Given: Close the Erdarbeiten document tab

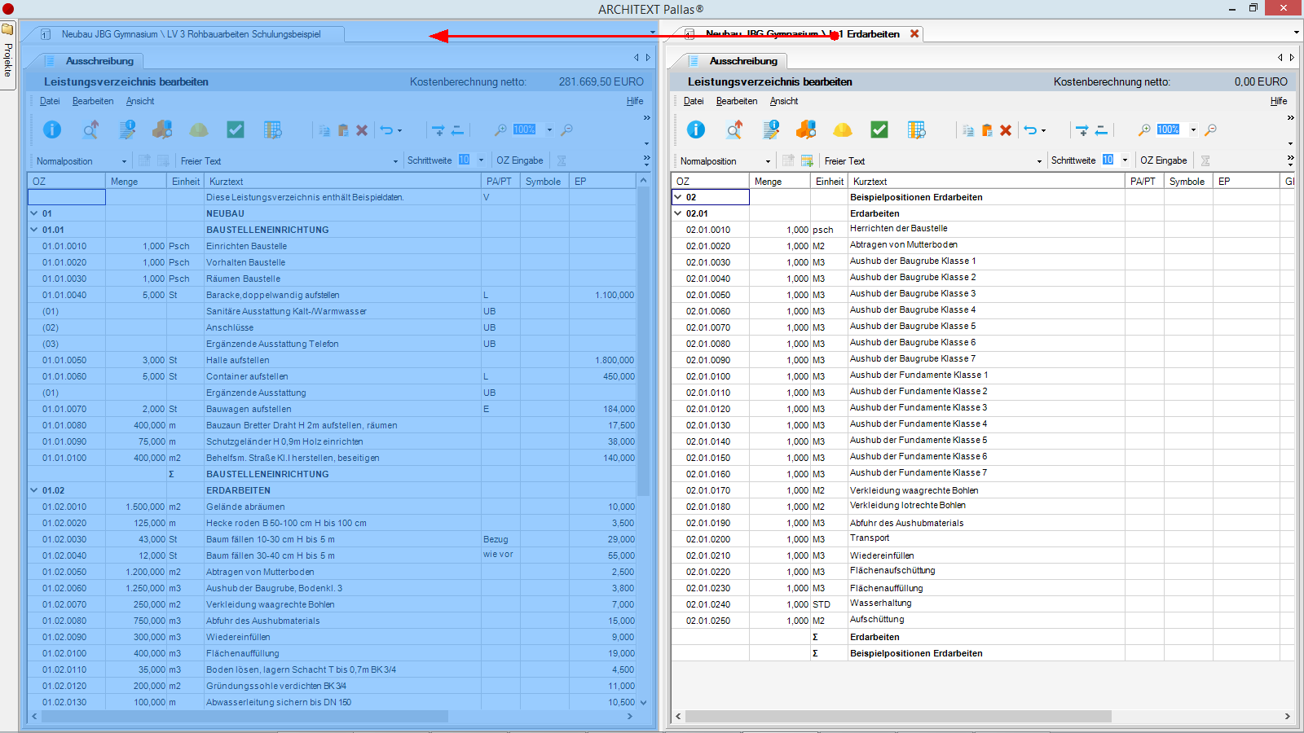Looking at the screenshot, I should 914,33.
